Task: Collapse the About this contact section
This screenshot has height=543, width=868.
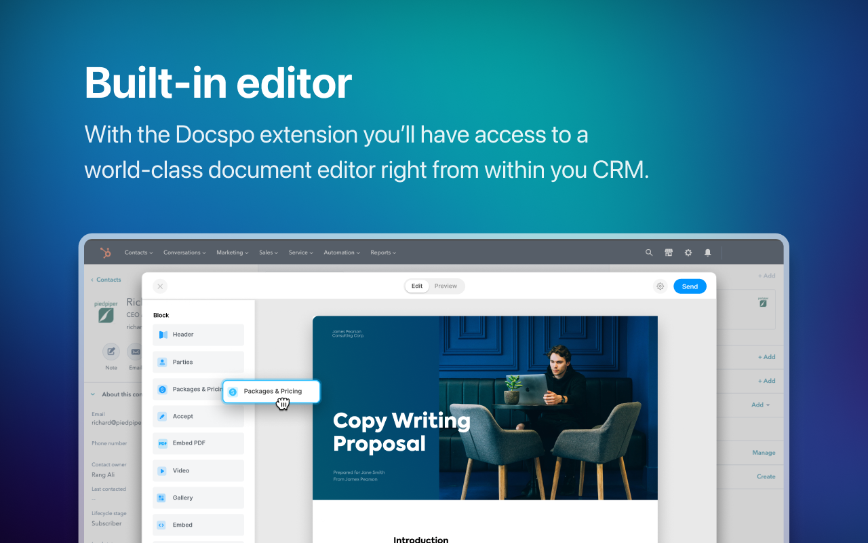Action: pos(93,394)
